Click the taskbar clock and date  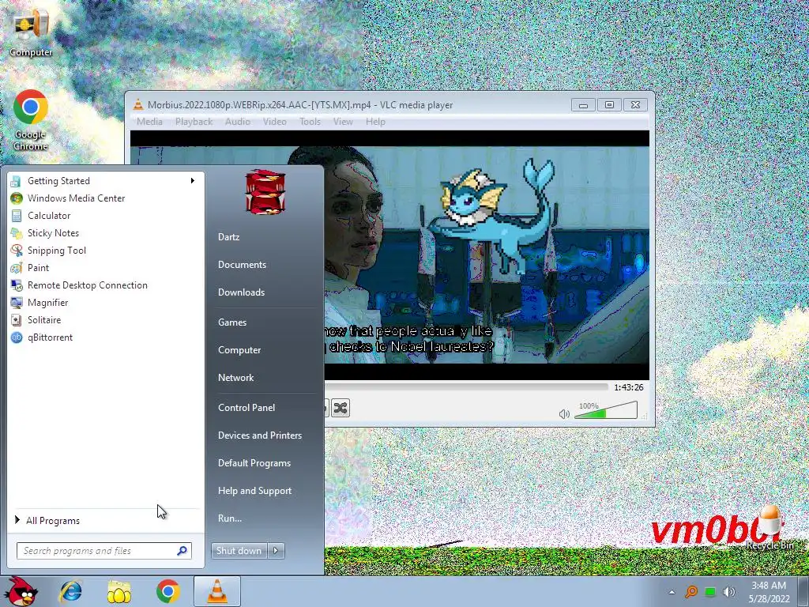[769, 592]
